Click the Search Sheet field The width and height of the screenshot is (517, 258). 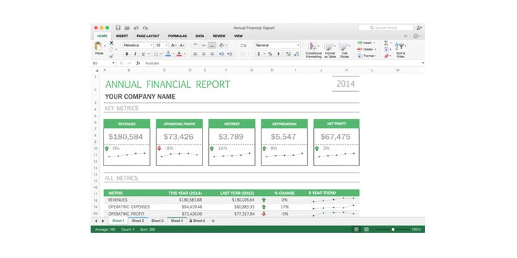click(386, 28)
